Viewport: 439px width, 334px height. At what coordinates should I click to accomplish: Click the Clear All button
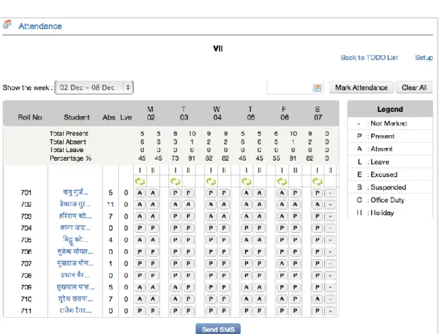(x=414, y=88)
